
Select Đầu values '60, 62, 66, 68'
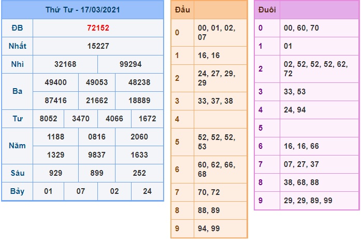pyautogui.click(x=216, y=170)
